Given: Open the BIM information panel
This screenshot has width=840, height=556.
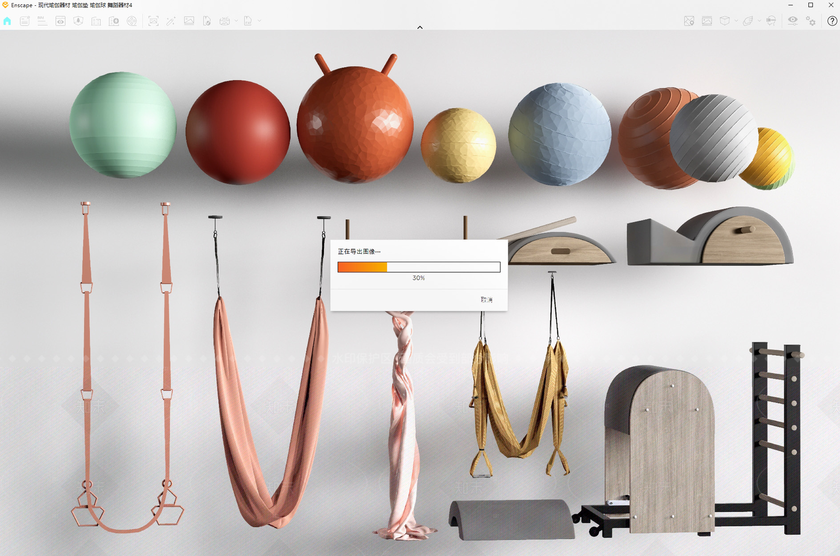Looking at the screenshot, I should pos(43,21).
